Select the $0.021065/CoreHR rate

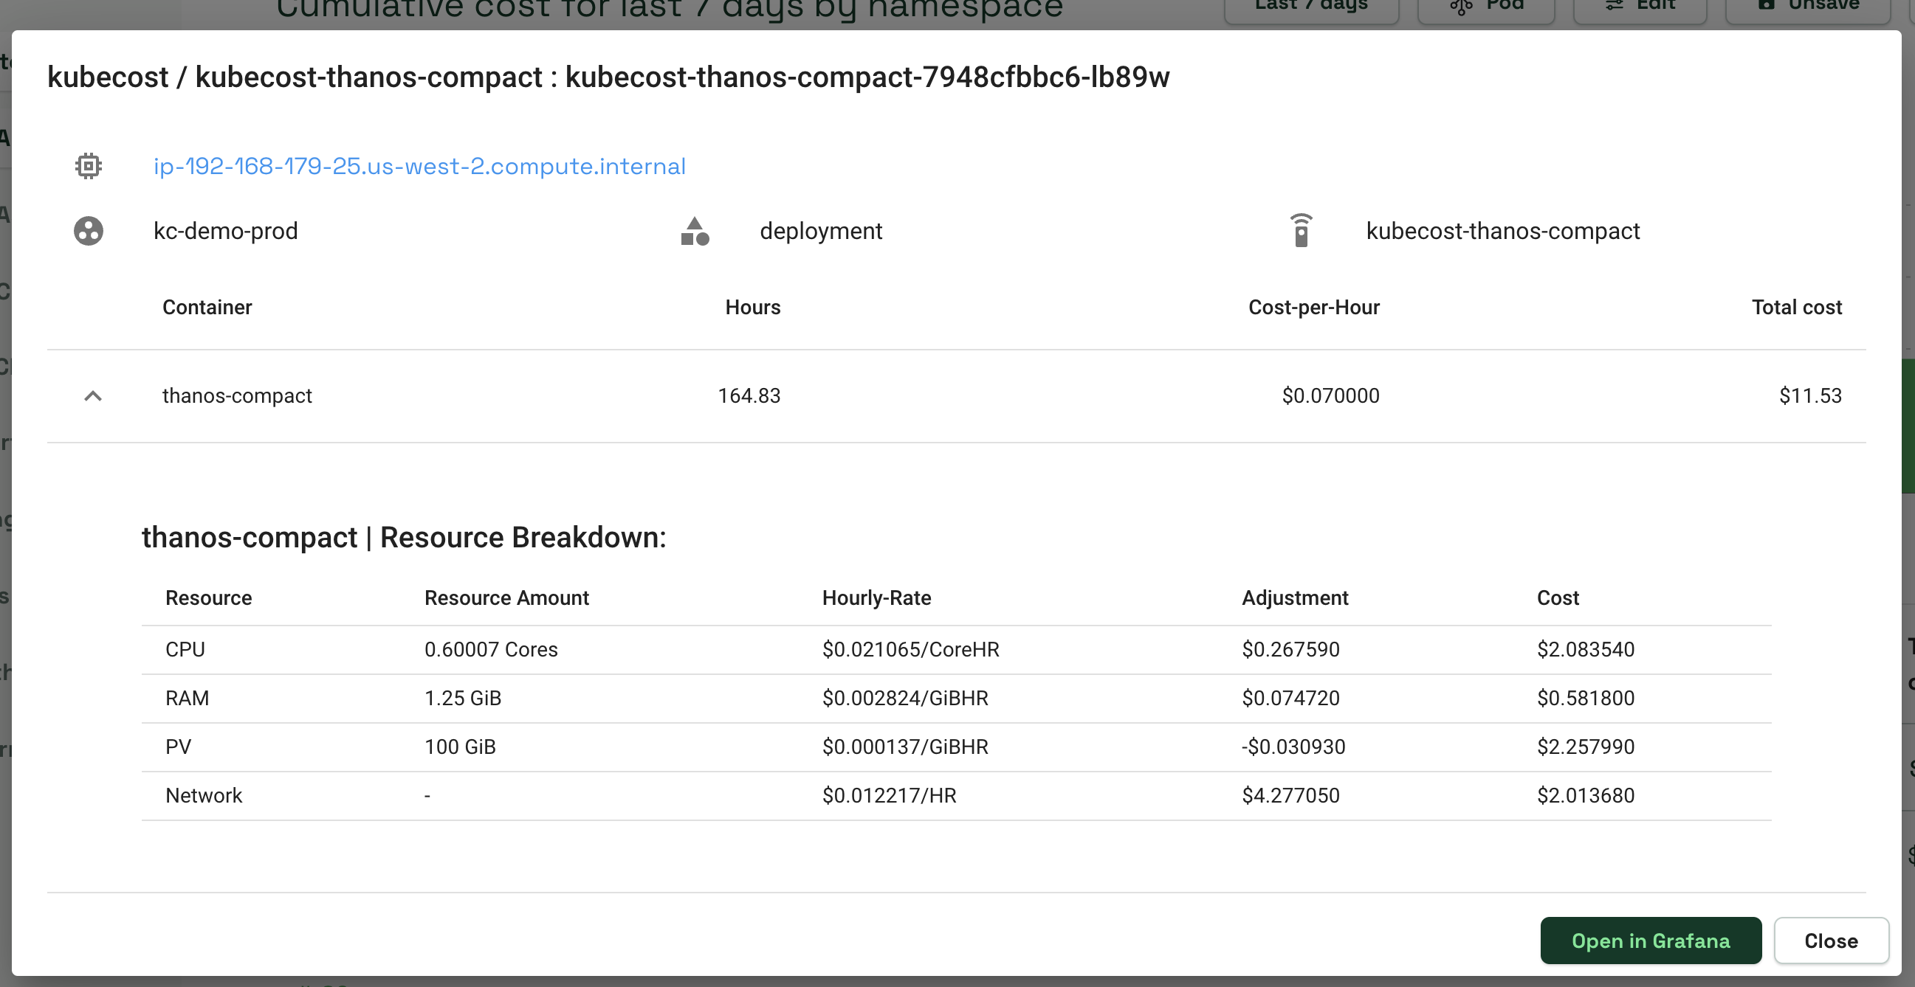pos(911,650)
